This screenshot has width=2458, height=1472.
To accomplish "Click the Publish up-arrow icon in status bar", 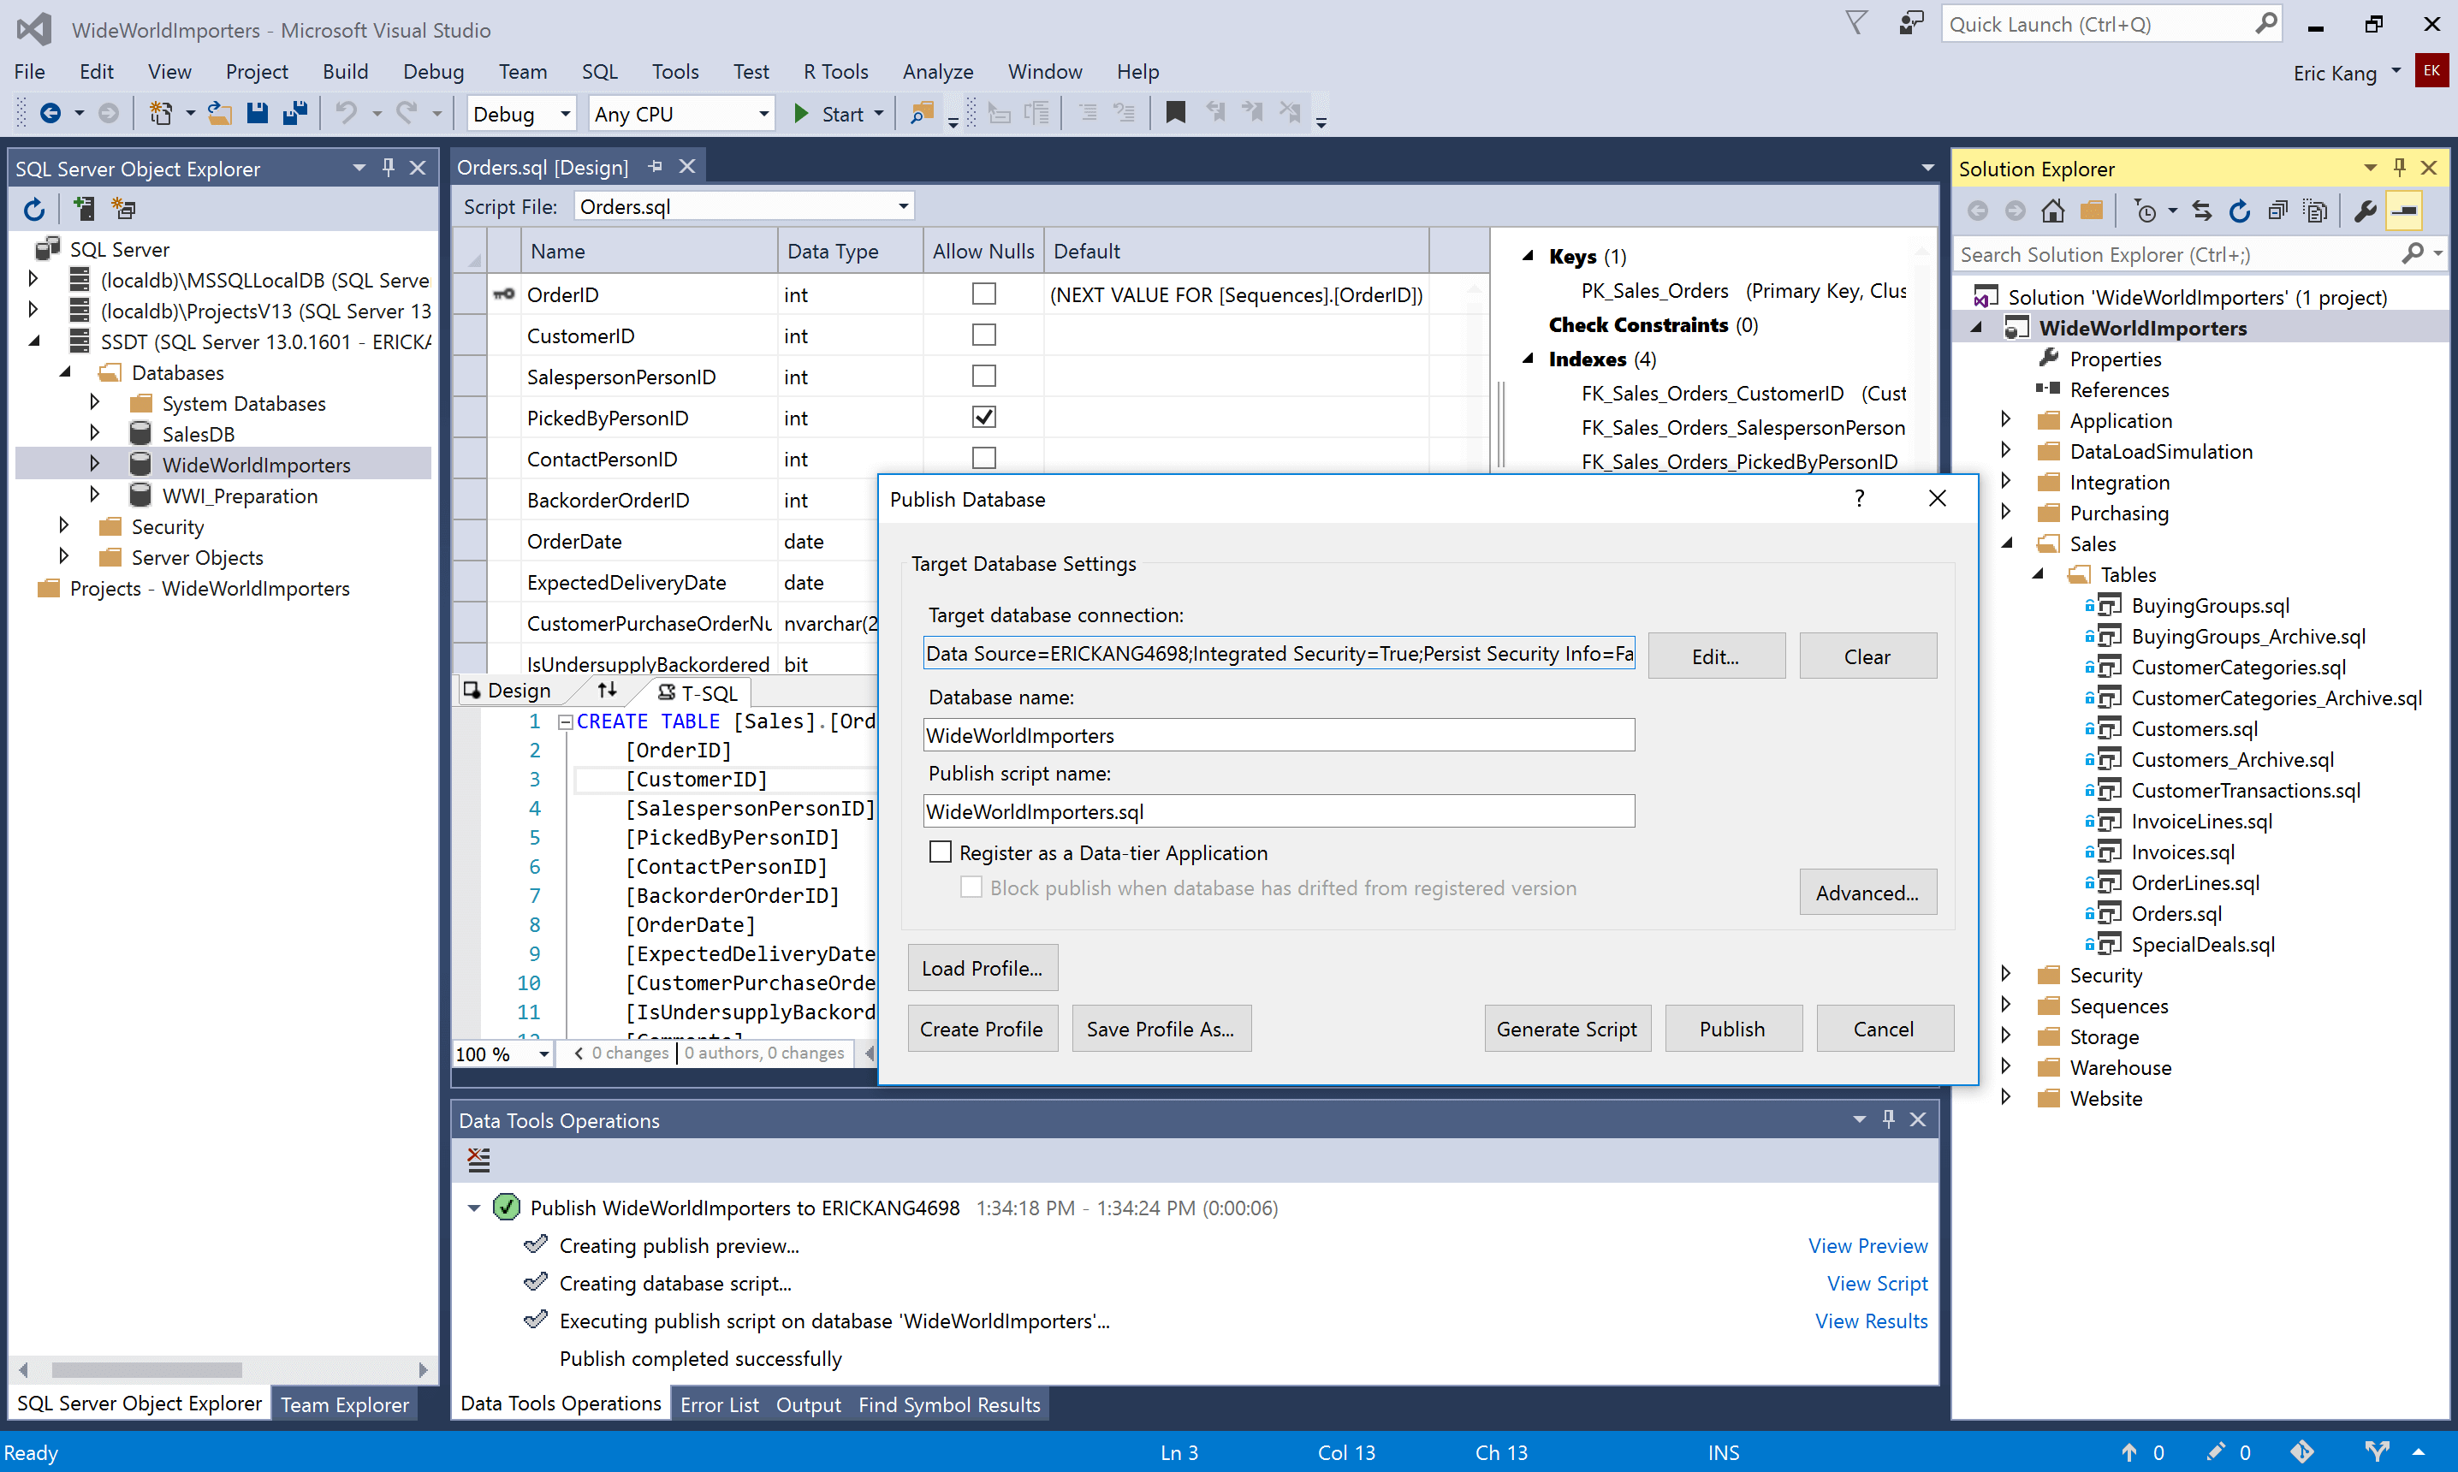I will point(2128,1452).
